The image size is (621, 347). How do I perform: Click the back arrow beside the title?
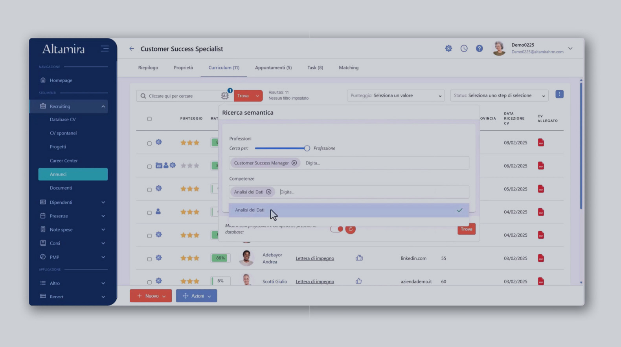(132, 49)
